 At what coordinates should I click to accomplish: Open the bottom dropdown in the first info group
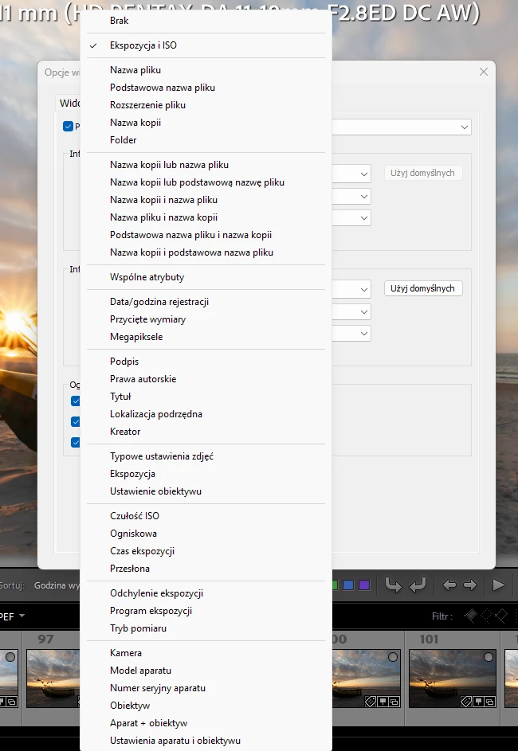click(x=351, y=218)
